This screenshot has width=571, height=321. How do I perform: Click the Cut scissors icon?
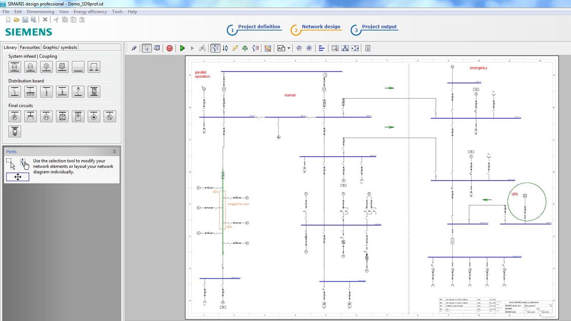pos(56,20)
